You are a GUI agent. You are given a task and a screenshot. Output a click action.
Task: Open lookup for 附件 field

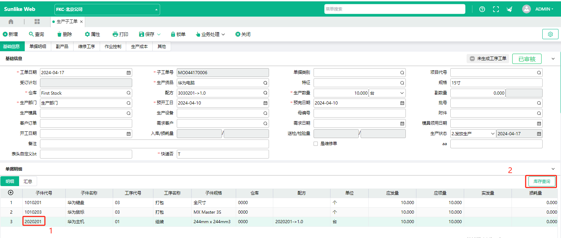pos(539,113)
